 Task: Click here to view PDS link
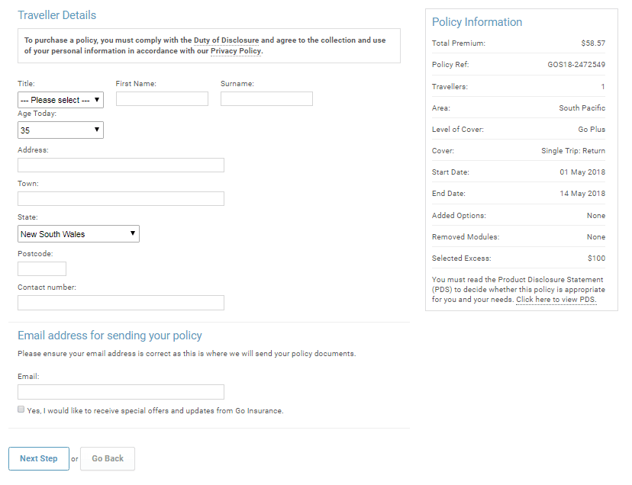click(x=556, y=300)
